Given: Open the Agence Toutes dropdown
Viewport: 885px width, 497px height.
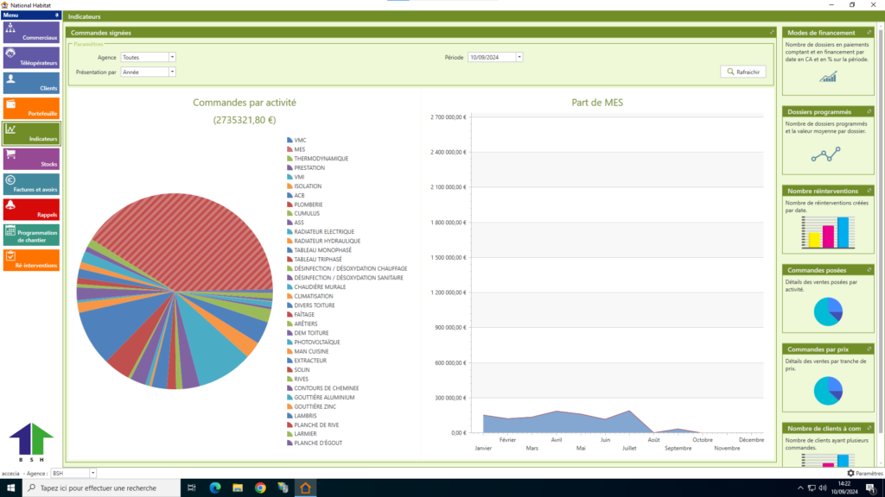Looking at the screenshot, I should point(172,57).
